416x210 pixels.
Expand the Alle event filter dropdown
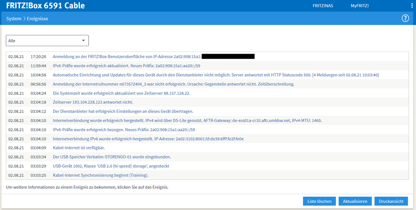click(x=47, y=40)
